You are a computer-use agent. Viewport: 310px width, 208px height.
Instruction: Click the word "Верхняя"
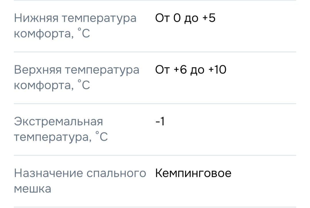[37, 70]
